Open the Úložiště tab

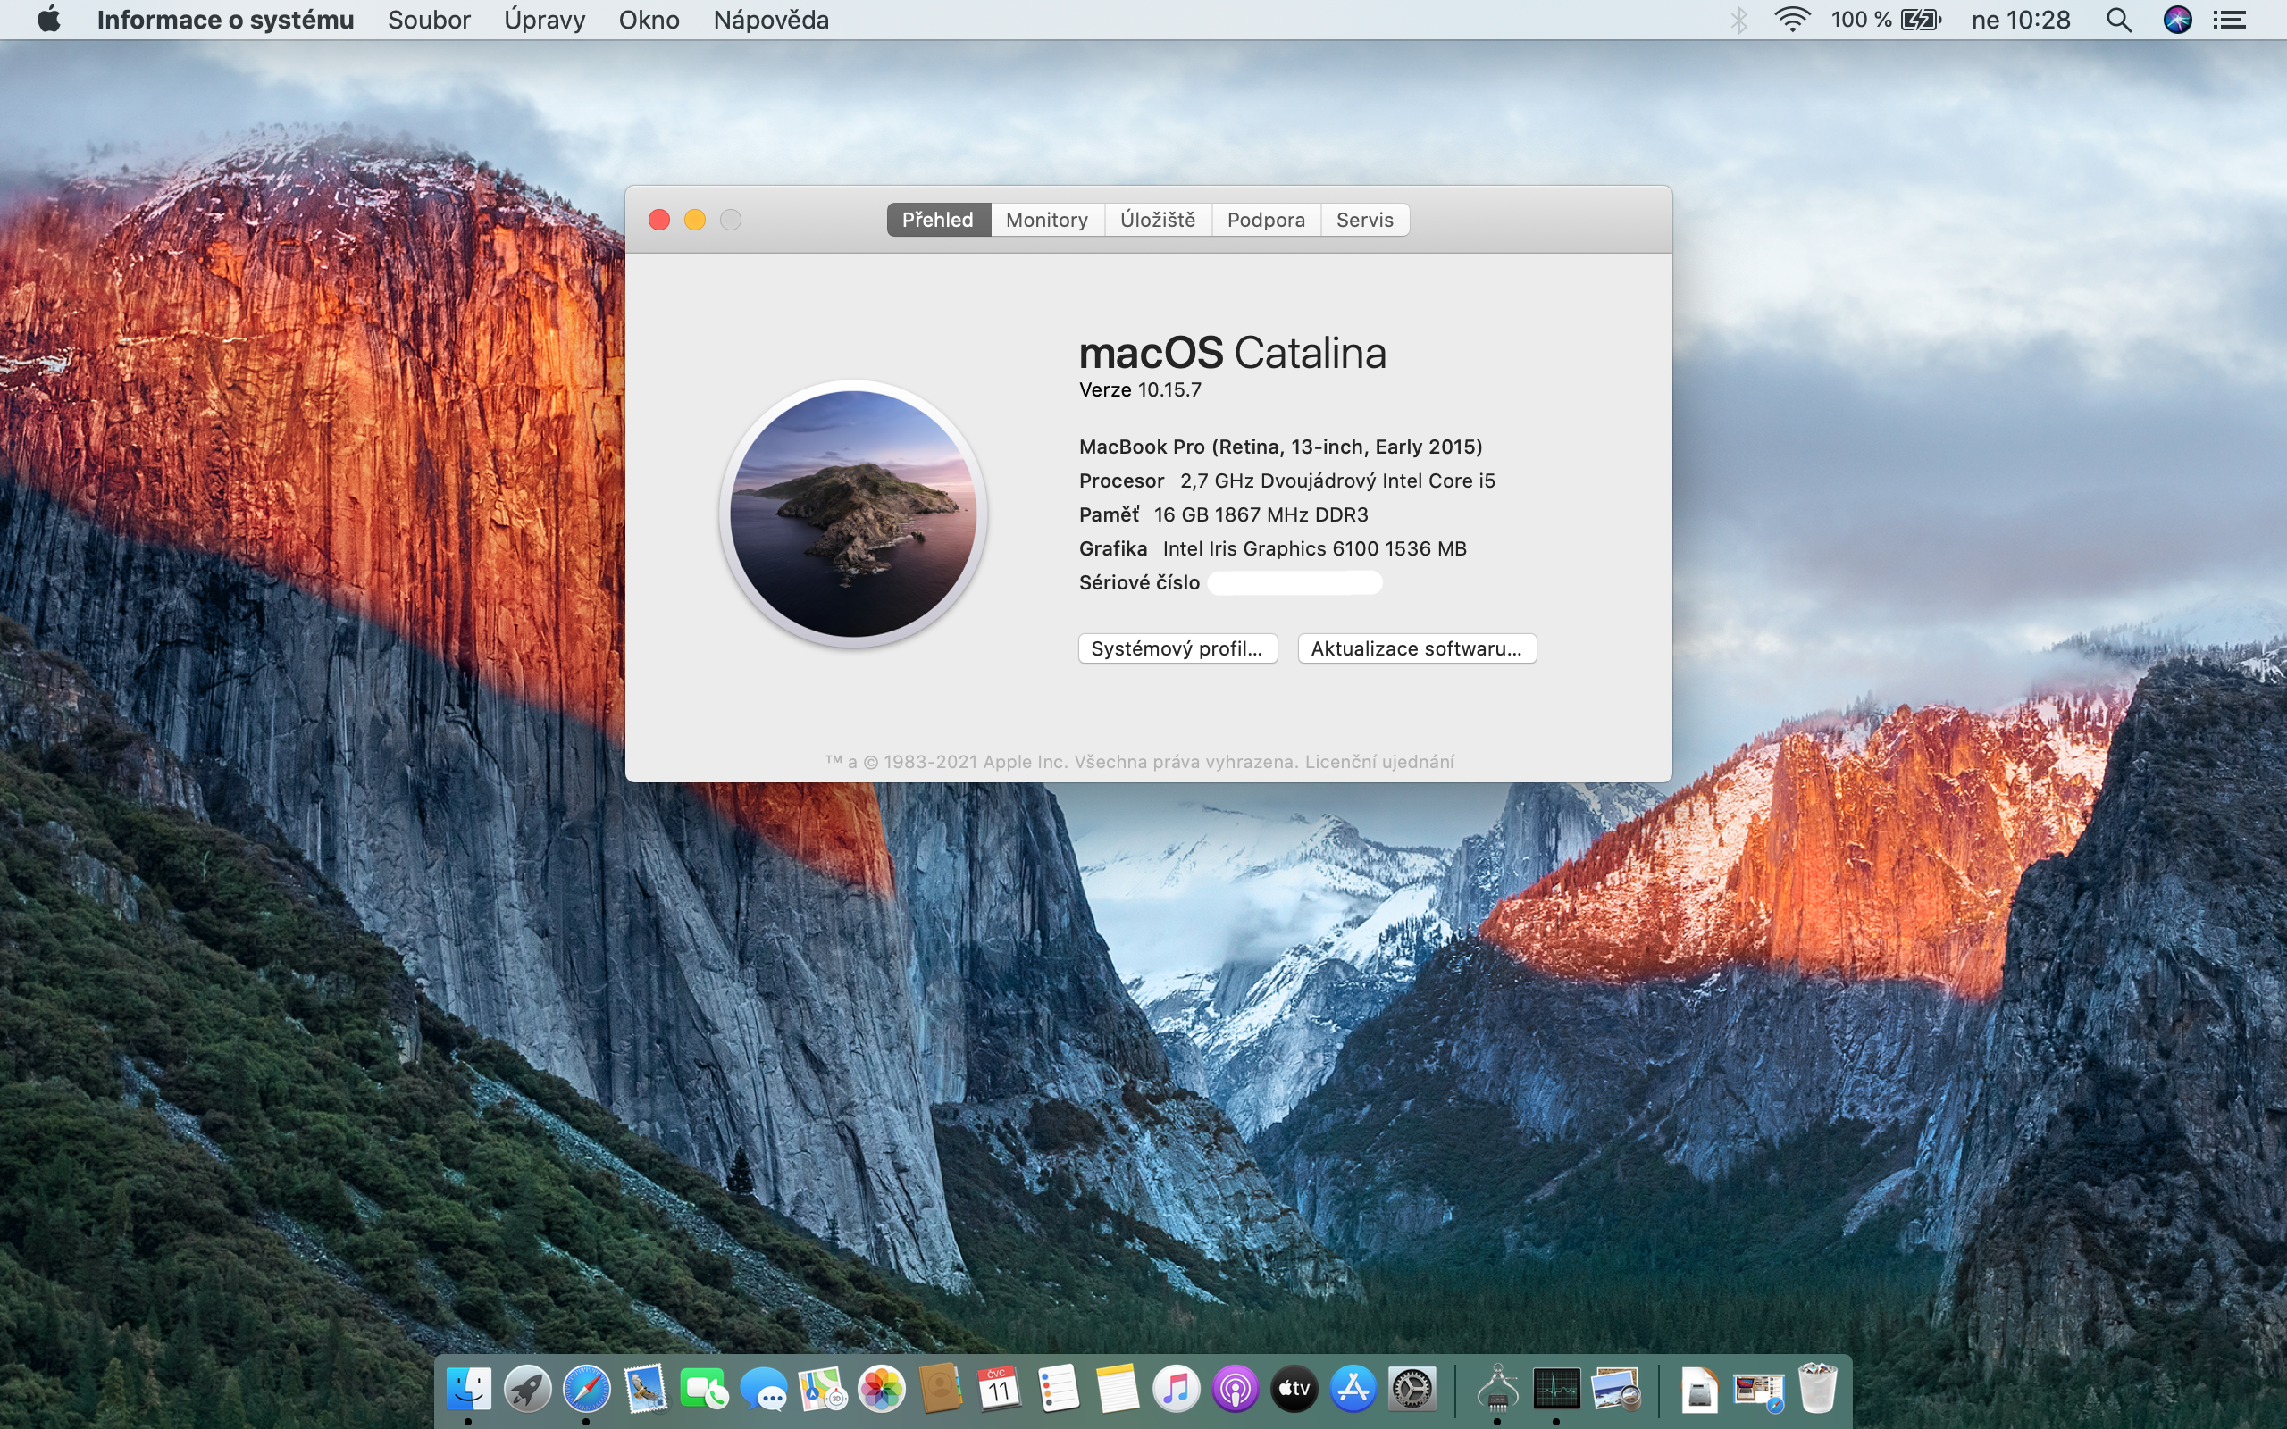click(x=1157, y=220)
